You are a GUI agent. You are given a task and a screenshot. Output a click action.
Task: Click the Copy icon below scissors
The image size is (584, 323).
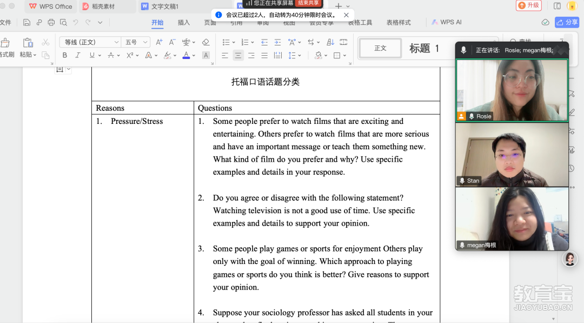coord(45,55)
